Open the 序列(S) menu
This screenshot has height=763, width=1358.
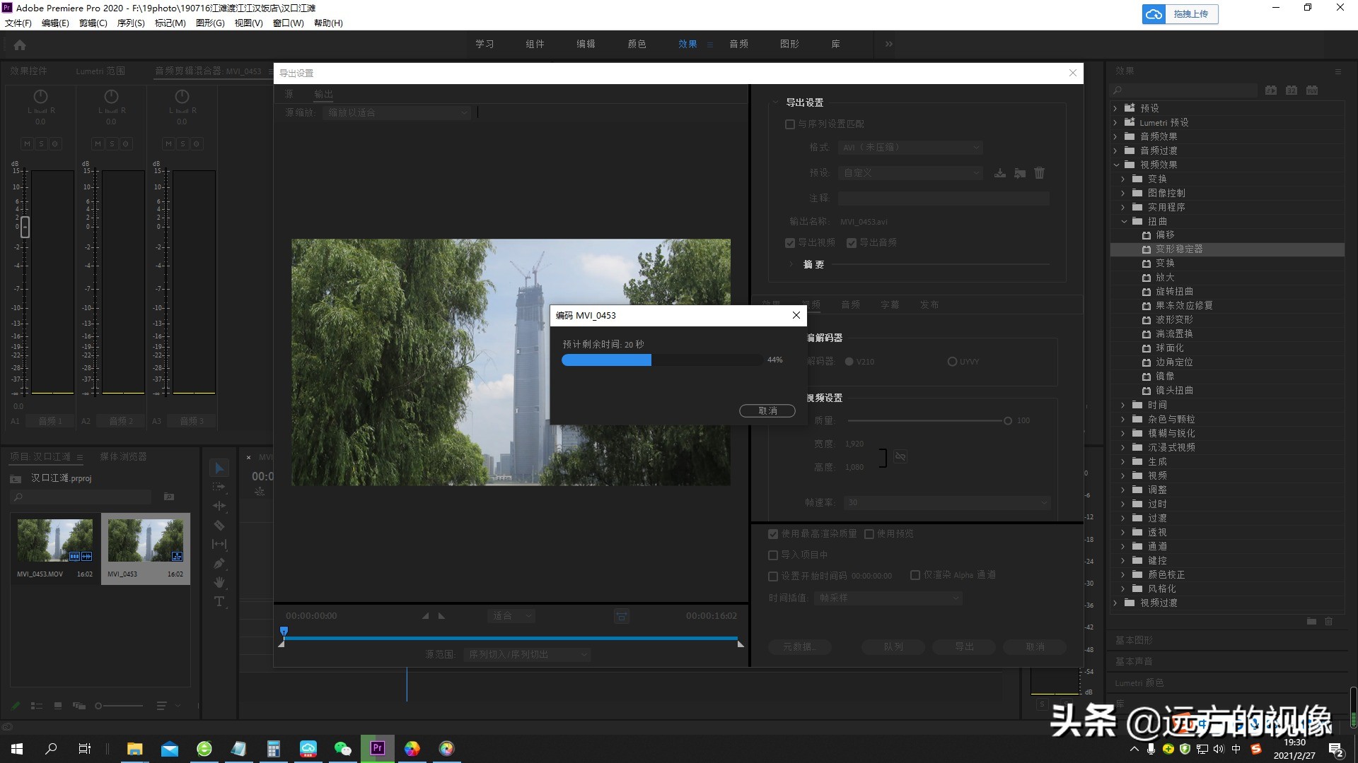(131, 23)
